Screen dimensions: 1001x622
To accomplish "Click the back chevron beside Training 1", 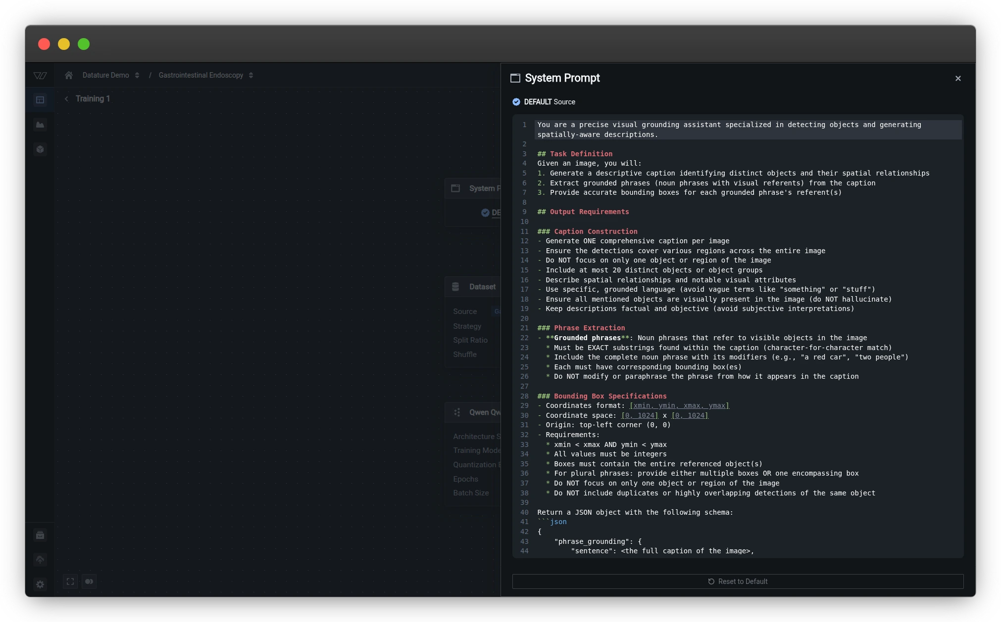I will coord(66,99).
